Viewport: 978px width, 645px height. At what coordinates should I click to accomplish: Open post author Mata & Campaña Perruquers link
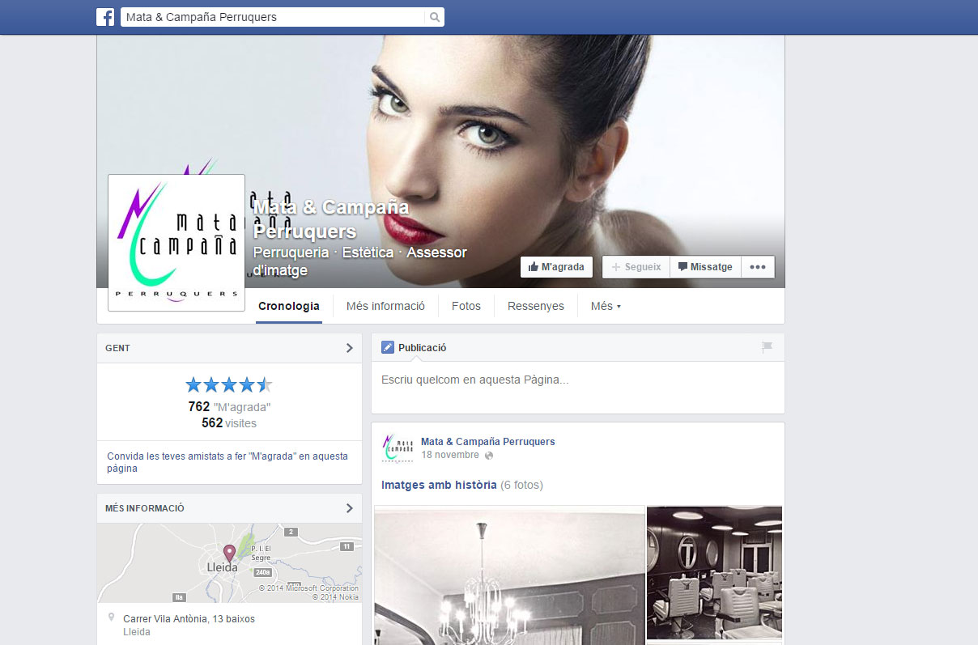click(x=488, y=442)
